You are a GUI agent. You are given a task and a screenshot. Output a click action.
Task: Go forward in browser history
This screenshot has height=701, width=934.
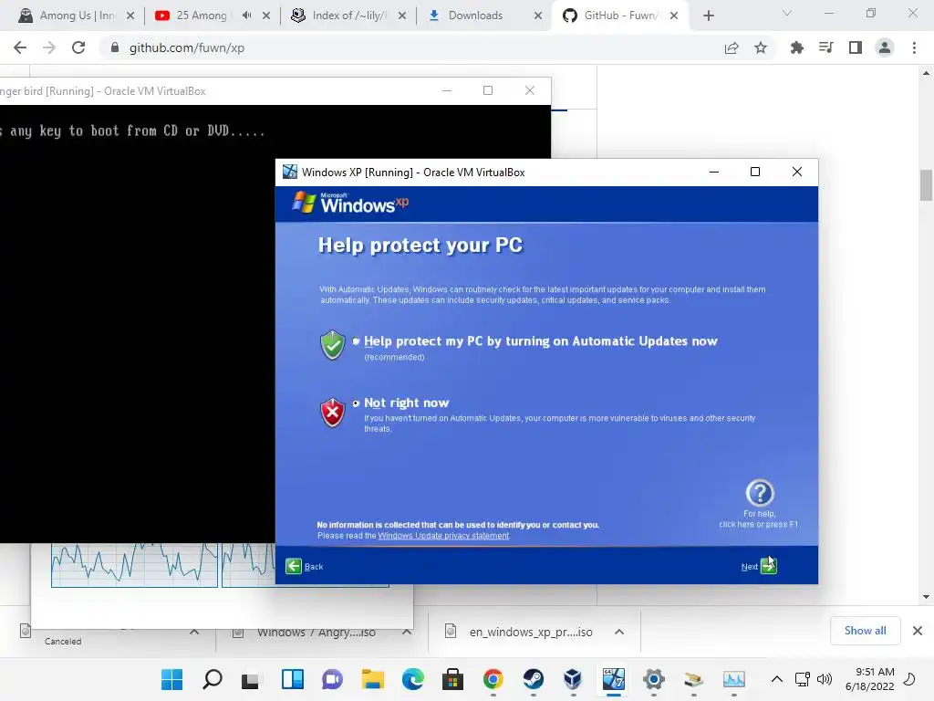(x=49, y=47)
